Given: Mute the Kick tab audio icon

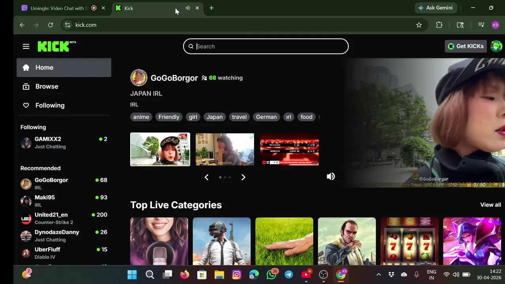Looking at the screenshot, I should [x=188, y=8].
